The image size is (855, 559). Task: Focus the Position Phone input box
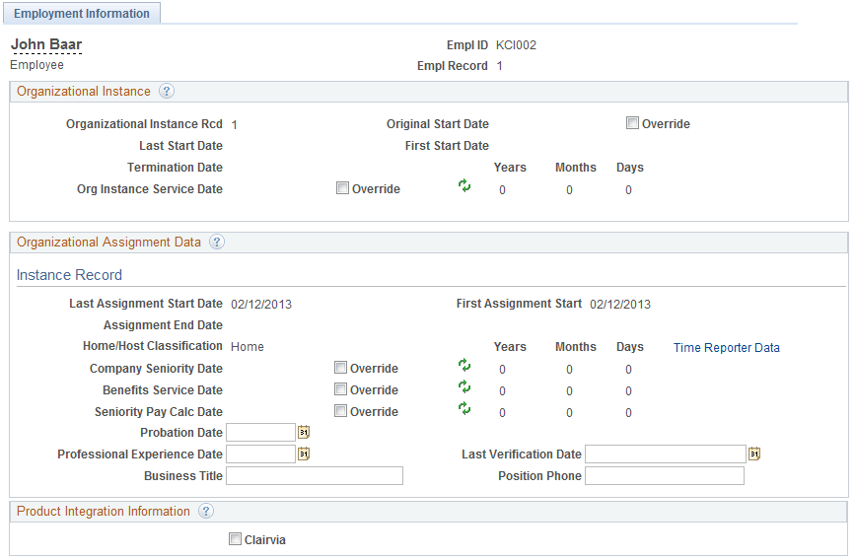pos(665,475)
